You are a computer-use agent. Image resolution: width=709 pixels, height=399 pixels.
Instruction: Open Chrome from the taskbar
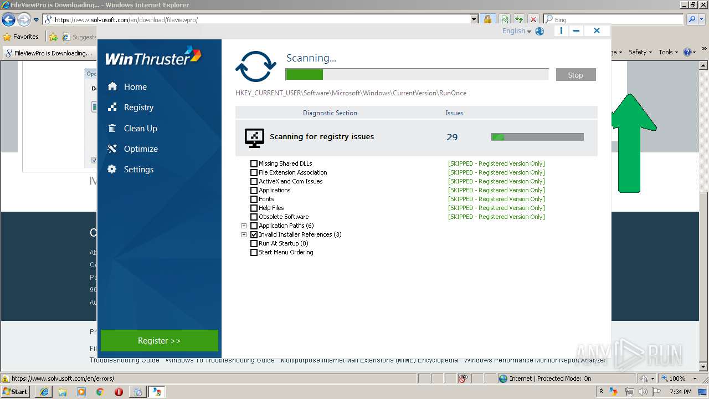pyautogui.click(x=100, y=392)
